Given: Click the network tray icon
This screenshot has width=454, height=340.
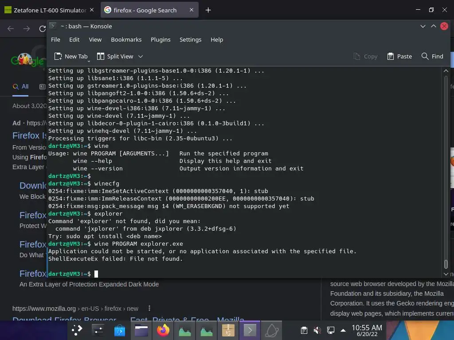Looking at the screenshot, I should pyautogui.click(x=331, y=330).
